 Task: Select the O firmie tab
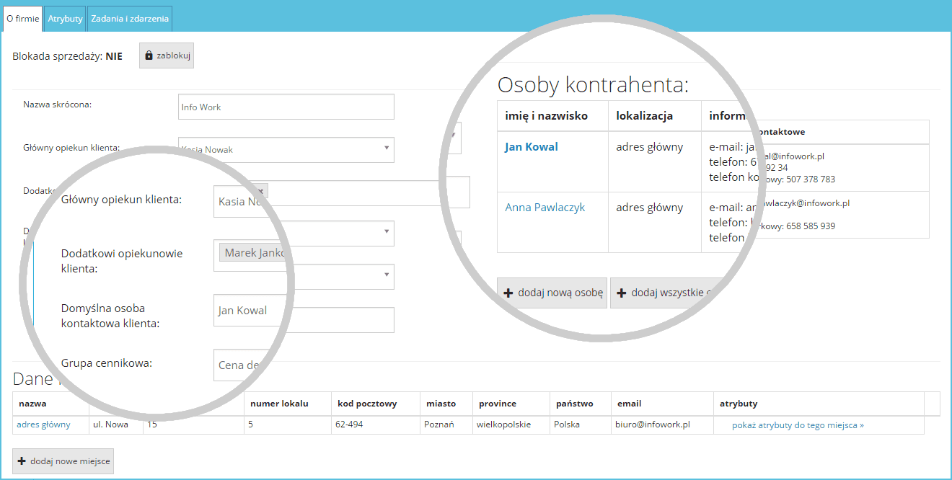point(22,18)
